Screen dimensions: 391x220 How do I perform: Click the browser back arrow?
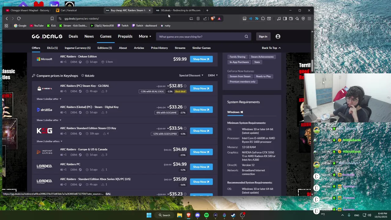click(7, 18)
